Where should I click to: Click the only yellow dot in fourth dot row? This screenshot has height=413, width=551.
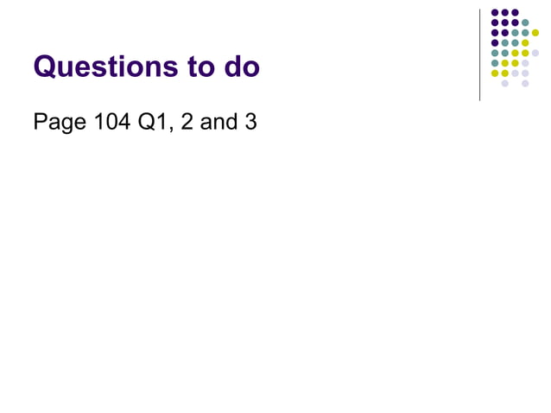pyautogui.click(x=525, y=43)
